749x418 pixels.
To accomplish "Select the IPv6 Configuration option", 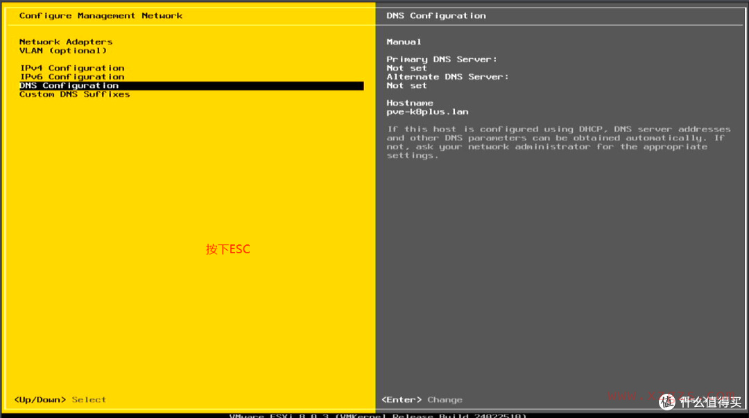I will coord(71,76).
